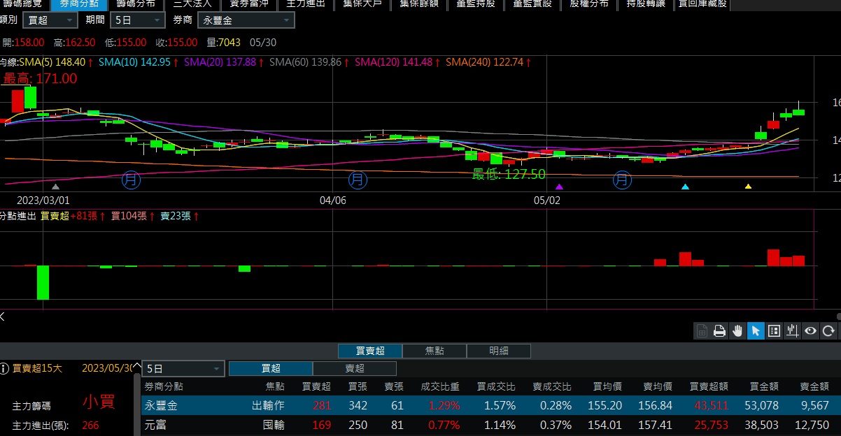Image resolution: width=841 pixels, height=436 pixels.
Task: Select the 焦點 view tab below the chart
Action: (x=434, y=351)
